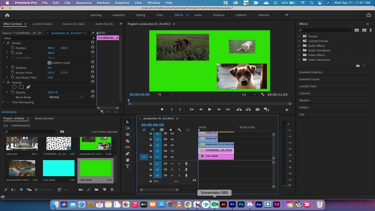Screen dimensions: 375x211
Task: Activate the Selection arrow tool
Action: coord(127,122)
